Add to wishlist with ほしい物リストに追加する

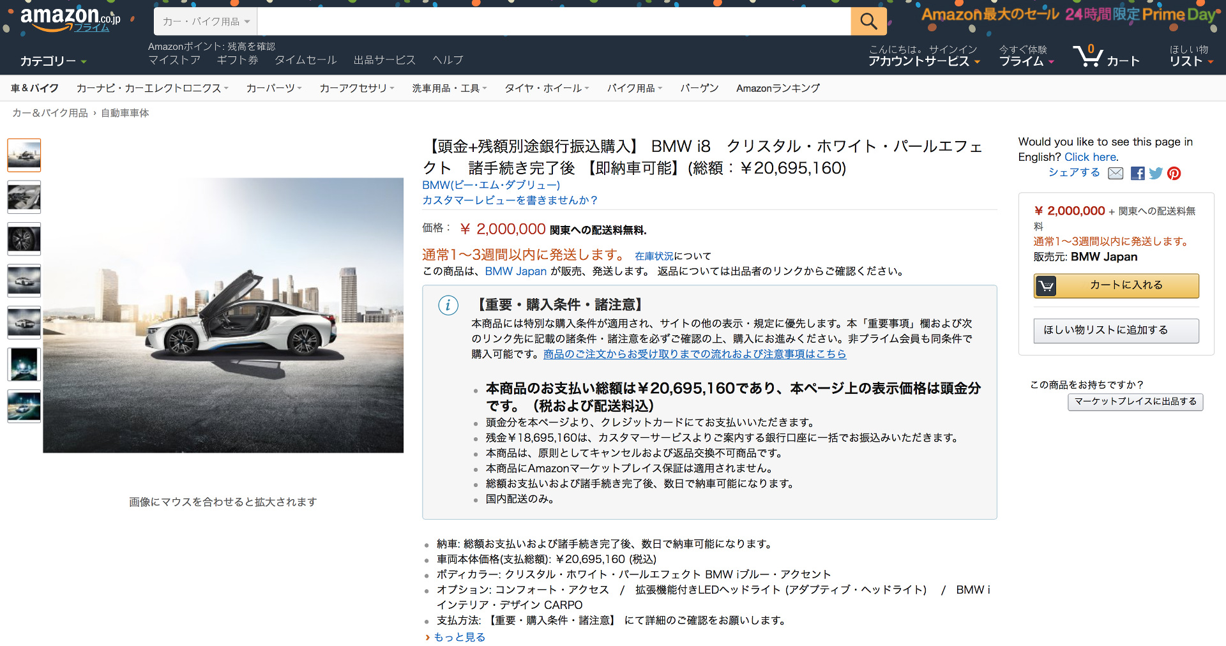1116,330
